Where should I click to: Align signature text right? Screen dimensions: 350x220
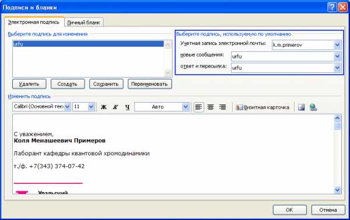coord(223,107)
